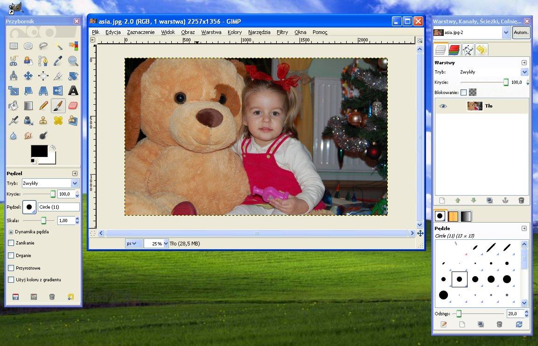Viewport: 538px width, 346px height.
Task: Select the Scissors Select tool
Action: pyautogui.click(x=14, y=61)
